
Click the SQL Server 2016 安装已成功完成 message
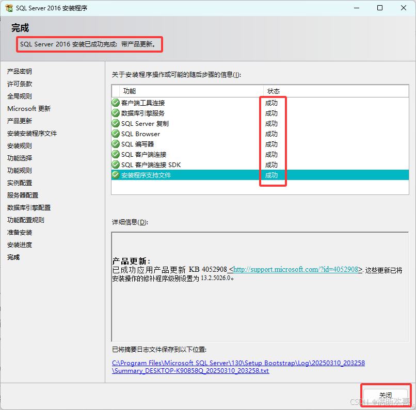pos(88,44)
